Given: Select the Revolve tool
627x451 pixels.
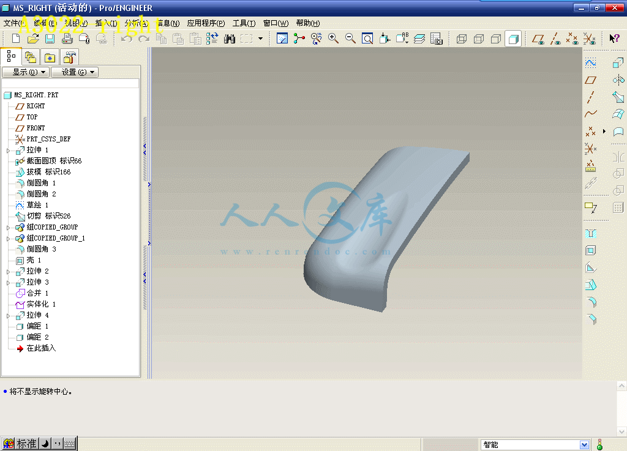Looking at the screenshot, I should point(618,80).
